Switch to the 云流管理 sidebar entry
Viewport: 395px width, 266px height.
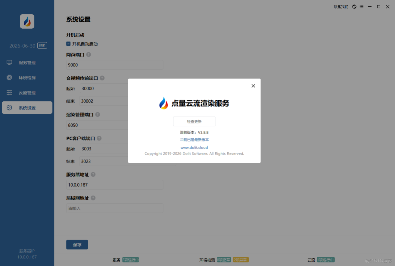[27, 92]
